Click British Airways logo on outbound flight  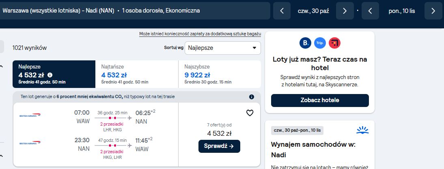click(30, 116)
